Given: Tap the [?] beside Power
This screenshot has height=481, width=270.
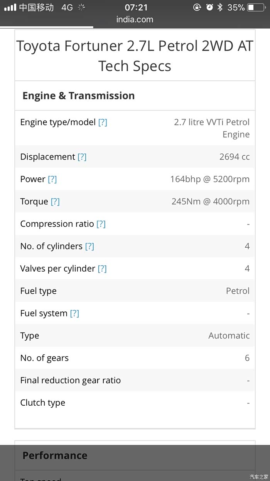Looking at the screenshot, I should pyautogui.click(x=52, y=179).
